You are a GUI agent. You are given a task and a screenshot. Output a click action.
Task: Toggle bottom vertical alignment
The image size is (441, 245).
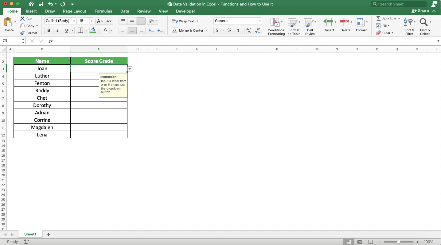tap(141, 21)
